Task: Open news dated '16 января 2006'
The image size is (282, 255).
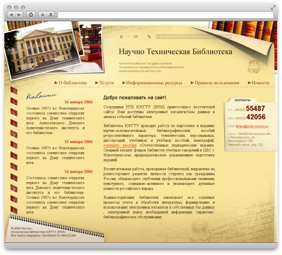Action: click(79, 102)
